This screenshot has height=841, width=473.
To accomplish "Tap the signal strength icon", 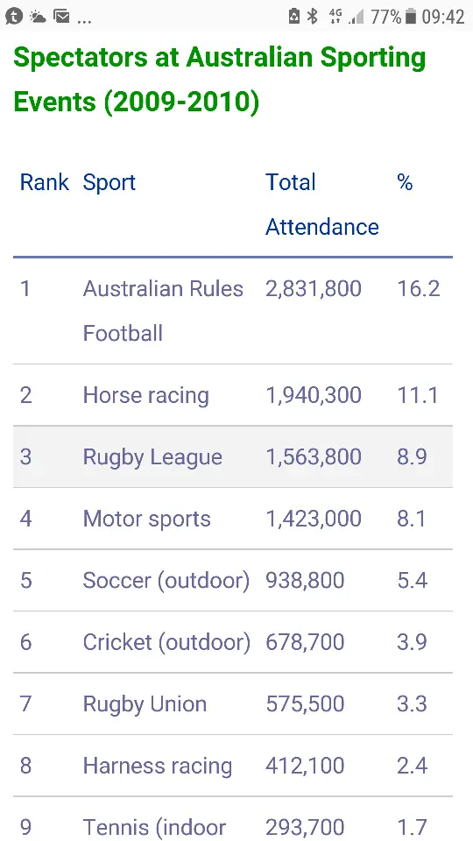I will (357, 17).
